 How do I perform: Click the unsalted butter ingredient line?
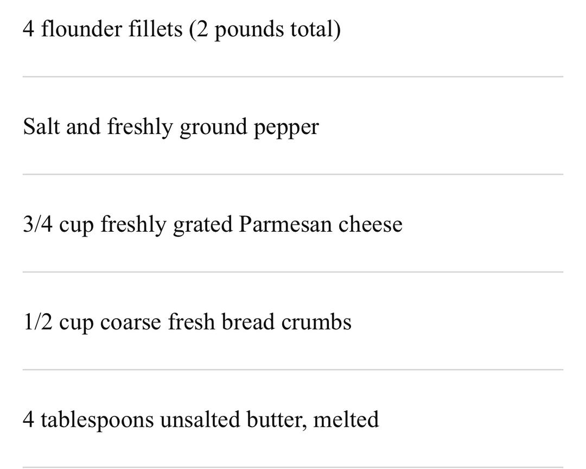point(201,420)
